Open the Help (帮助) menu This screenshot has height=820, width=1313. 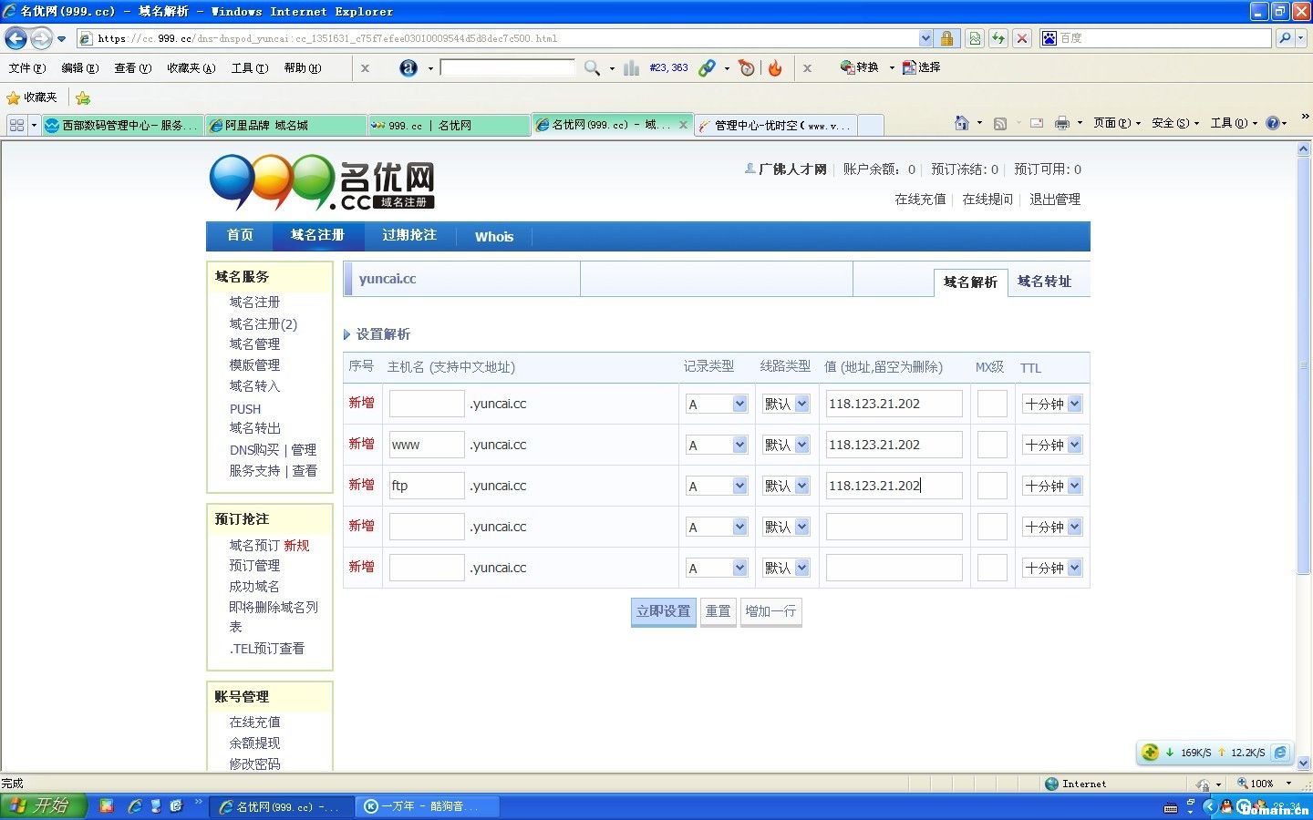302,67
